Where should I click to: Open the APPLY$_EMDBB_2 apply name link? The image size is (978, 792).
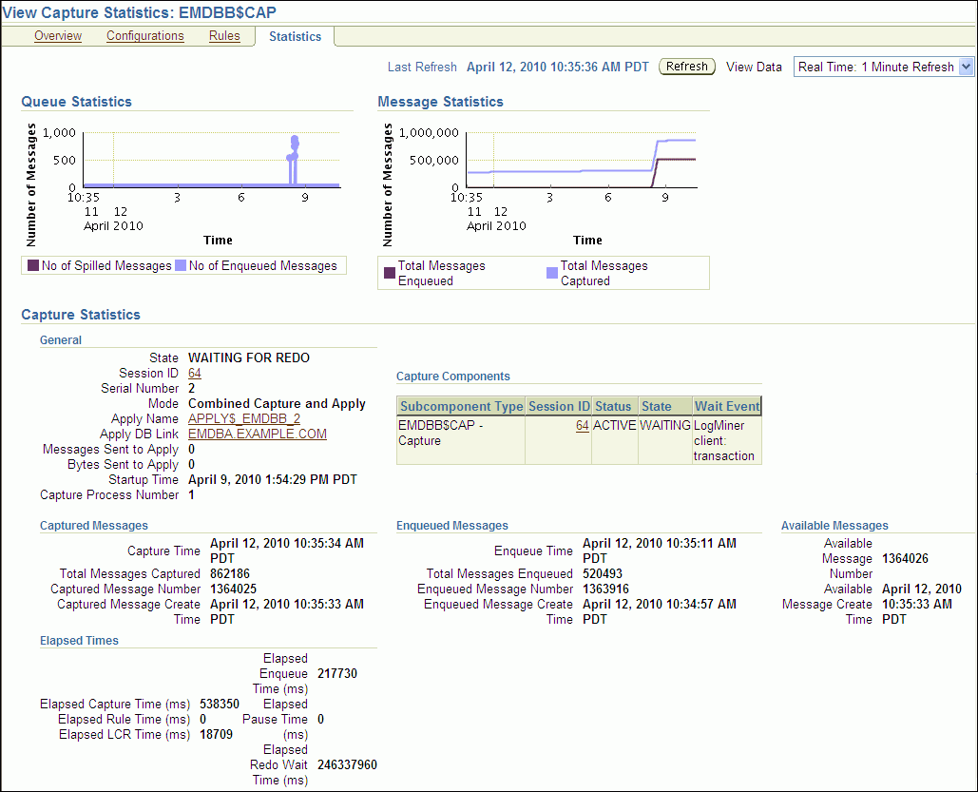(x=244, y=419)
